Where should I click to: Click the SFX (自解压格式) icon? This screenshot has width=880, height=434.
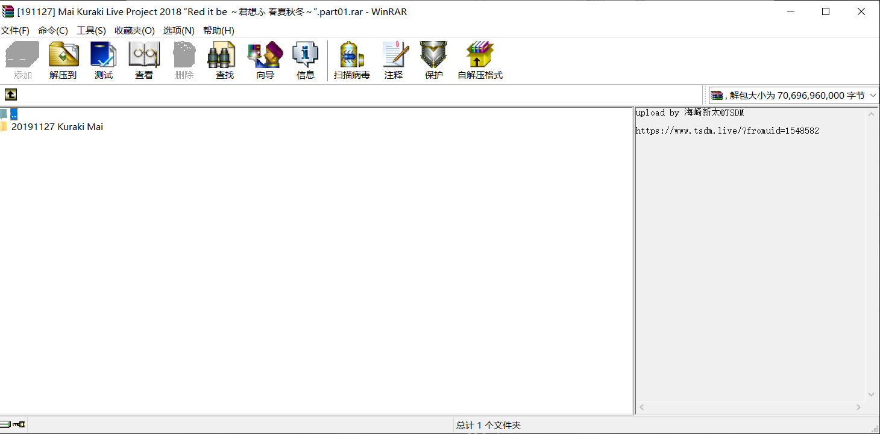[x=480, y=60]
